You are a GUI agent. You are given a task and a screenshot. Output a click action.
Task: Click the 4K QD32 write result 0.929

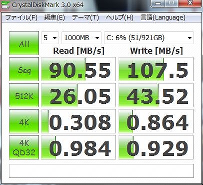pyautogui.click(x=156, y=147)
